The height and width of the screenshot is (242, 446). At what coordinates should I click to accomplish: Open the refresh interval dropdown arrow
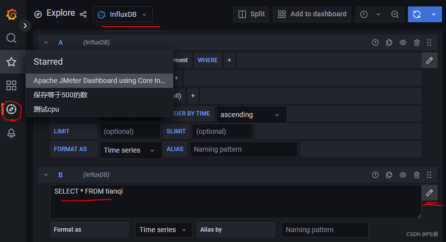coord(434,14)
